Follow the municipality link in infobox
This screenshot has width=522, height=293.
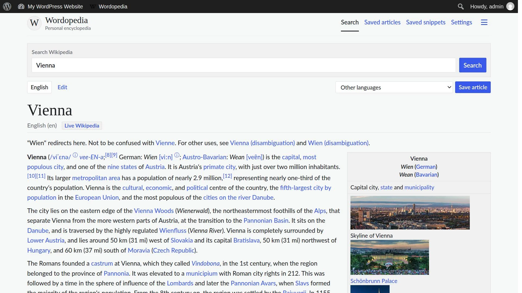click(x=419, y=187)
